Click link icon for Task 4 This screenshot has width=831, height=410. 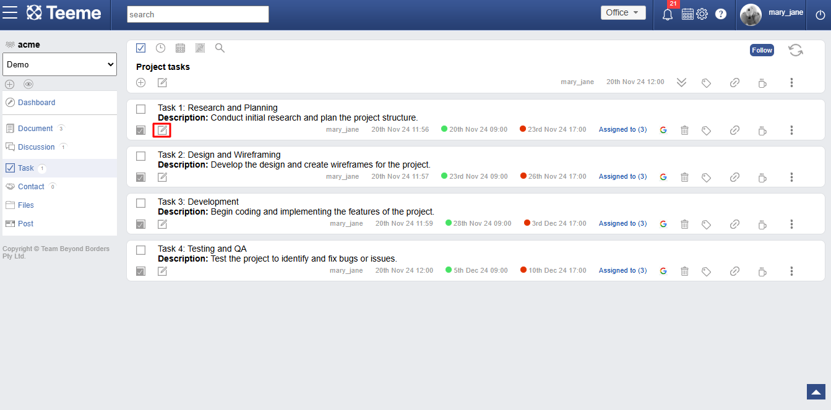click(x=734, y=271)
